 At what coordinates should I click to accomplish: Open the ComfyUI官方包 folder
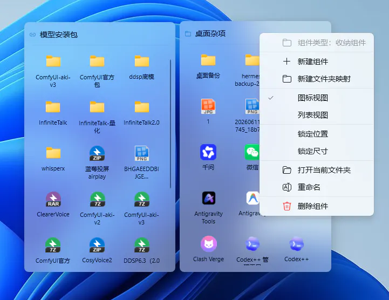click(97, 62)
